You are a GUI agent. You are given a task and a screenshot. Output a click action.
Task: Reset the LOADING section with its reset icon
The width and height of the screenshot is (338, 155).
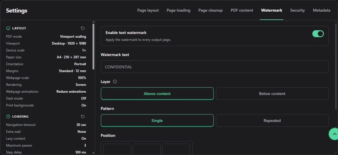tap(83, 116)
